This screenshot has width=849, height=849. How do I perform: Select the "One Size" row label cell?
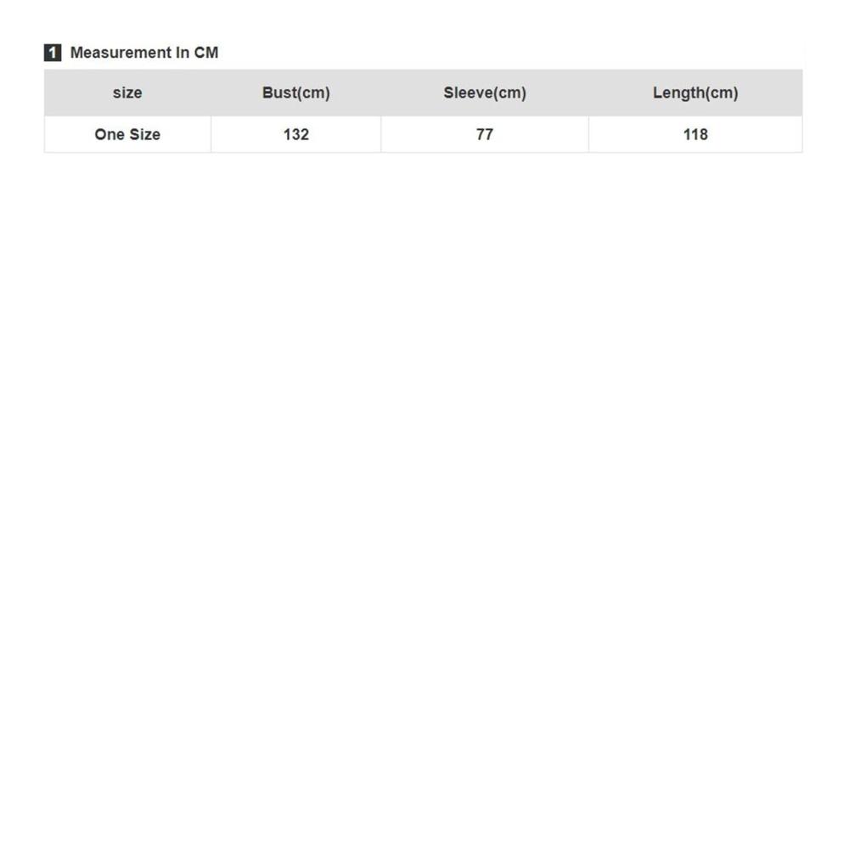tap(127, 134)
